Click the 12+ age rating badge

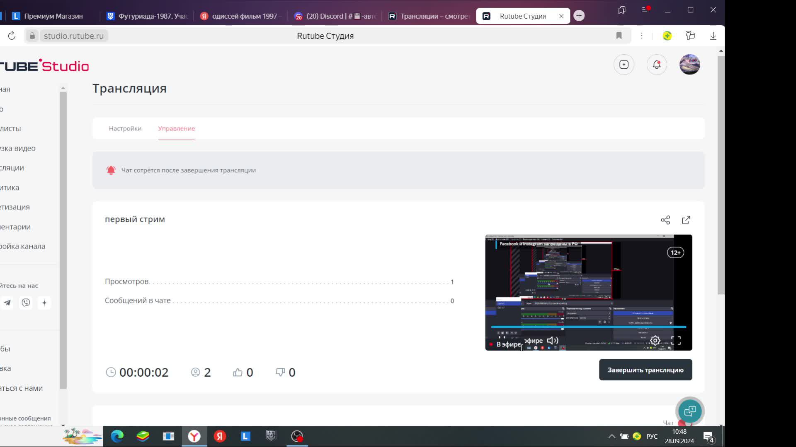coord(675,253)
